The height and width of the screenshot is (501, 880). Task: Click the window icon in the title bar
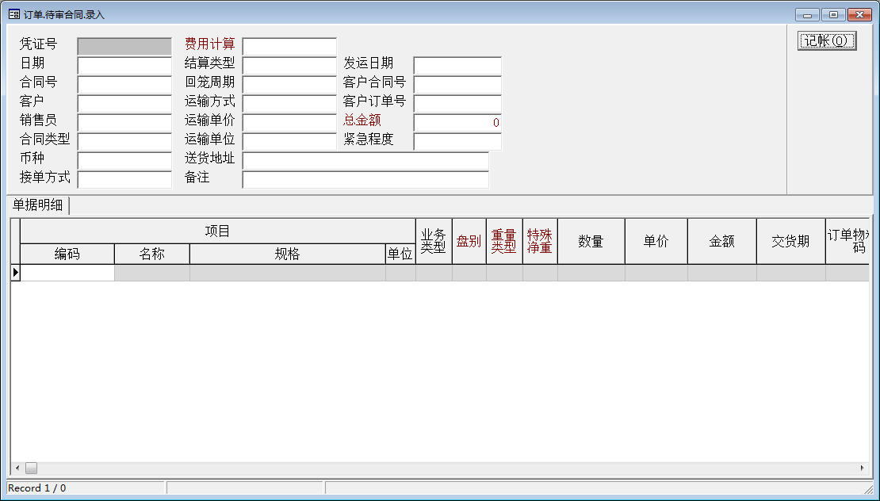pyautogui.click(x=13, y=14)
